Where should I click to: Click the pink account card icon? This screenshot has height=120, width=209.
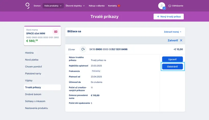pyautogui.click(x=56, y=32)
